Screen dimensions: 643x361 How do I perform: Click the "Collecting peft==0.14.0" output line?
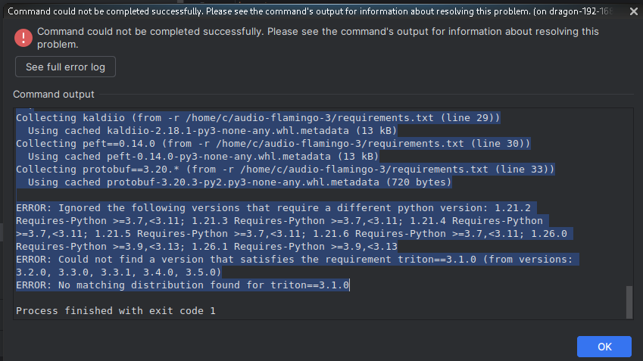(273, 143)
